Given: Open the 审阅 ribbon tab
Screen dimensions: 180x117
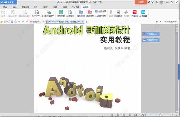Looking at the screenshot, I should [46, 7].
